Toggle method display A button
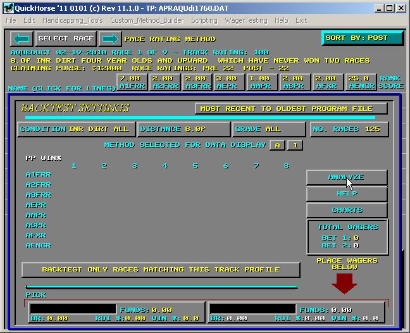 coord(277,145)
